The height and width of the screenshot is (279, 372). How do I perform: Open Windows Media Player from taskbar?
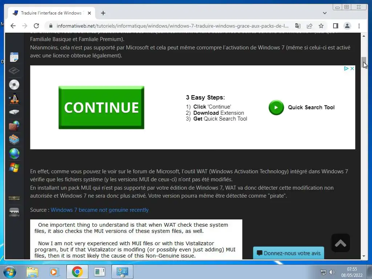54,272
